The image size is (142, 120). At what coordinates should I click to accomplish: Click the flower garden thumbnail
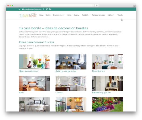[x=108, y=104]
